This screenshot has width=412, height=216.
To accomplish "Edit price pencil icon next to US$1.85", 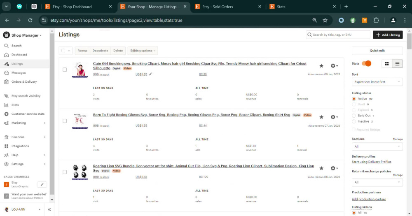I will click(x=150, y=74).
